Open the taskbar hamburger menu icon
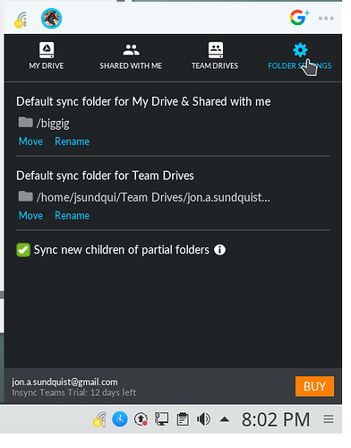The image size is (351, 448). pos(328,418)
